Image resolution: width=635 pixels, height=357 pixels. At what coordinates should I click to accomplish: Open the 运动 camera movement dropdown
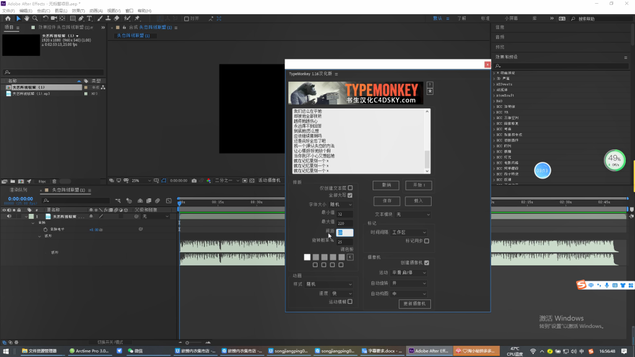tap(409, 273)
